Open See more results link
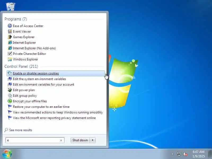The height and width of the screenshot is (159, 212). click(x=21, y=130)
